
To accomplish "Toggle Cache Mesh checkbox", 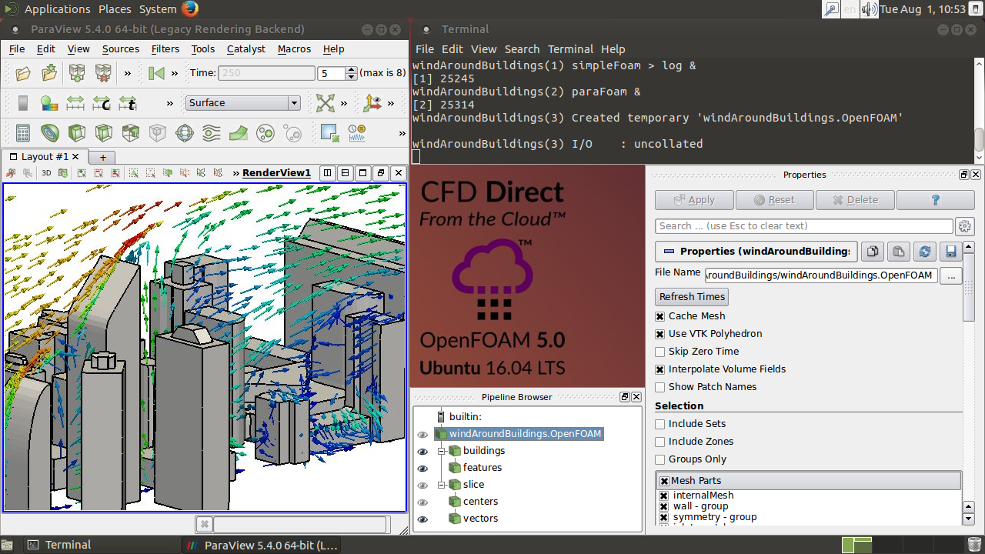I will (x=660, y=316).
